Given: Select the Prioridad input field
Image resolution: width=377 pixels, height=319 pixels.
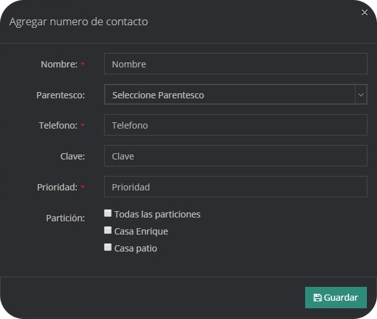Looking at the screenshot, I should 236,187.
